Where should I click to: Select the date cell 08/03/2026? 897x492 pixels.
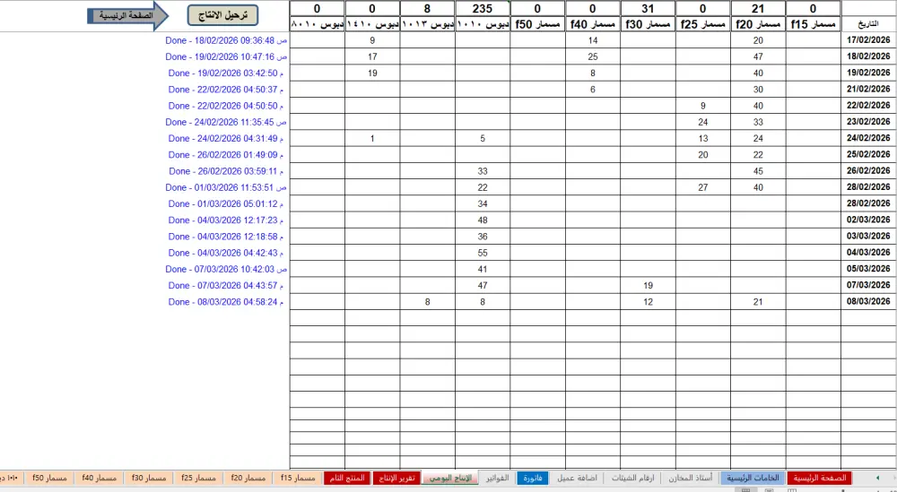(x=868, y=301)
